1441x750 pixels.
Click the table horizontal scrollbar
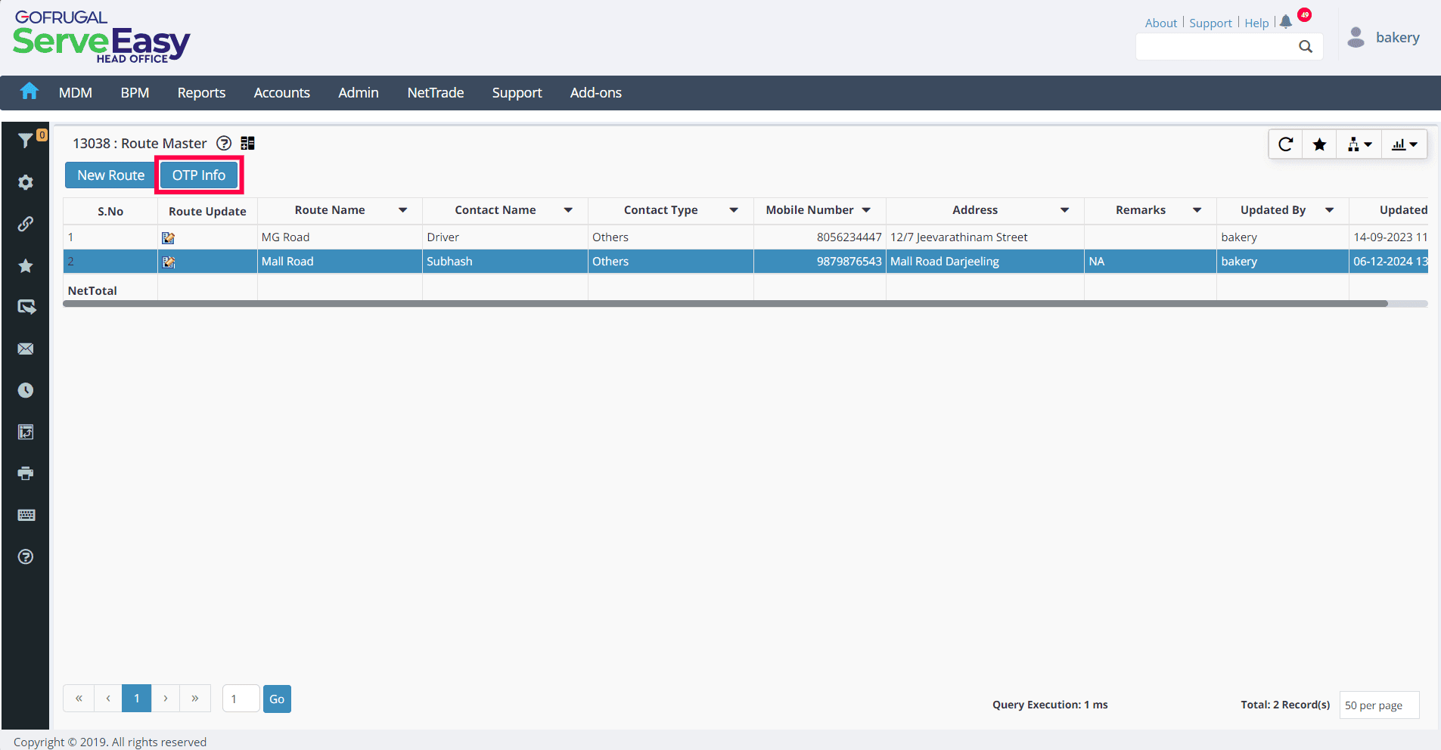(x=725, y=304)
